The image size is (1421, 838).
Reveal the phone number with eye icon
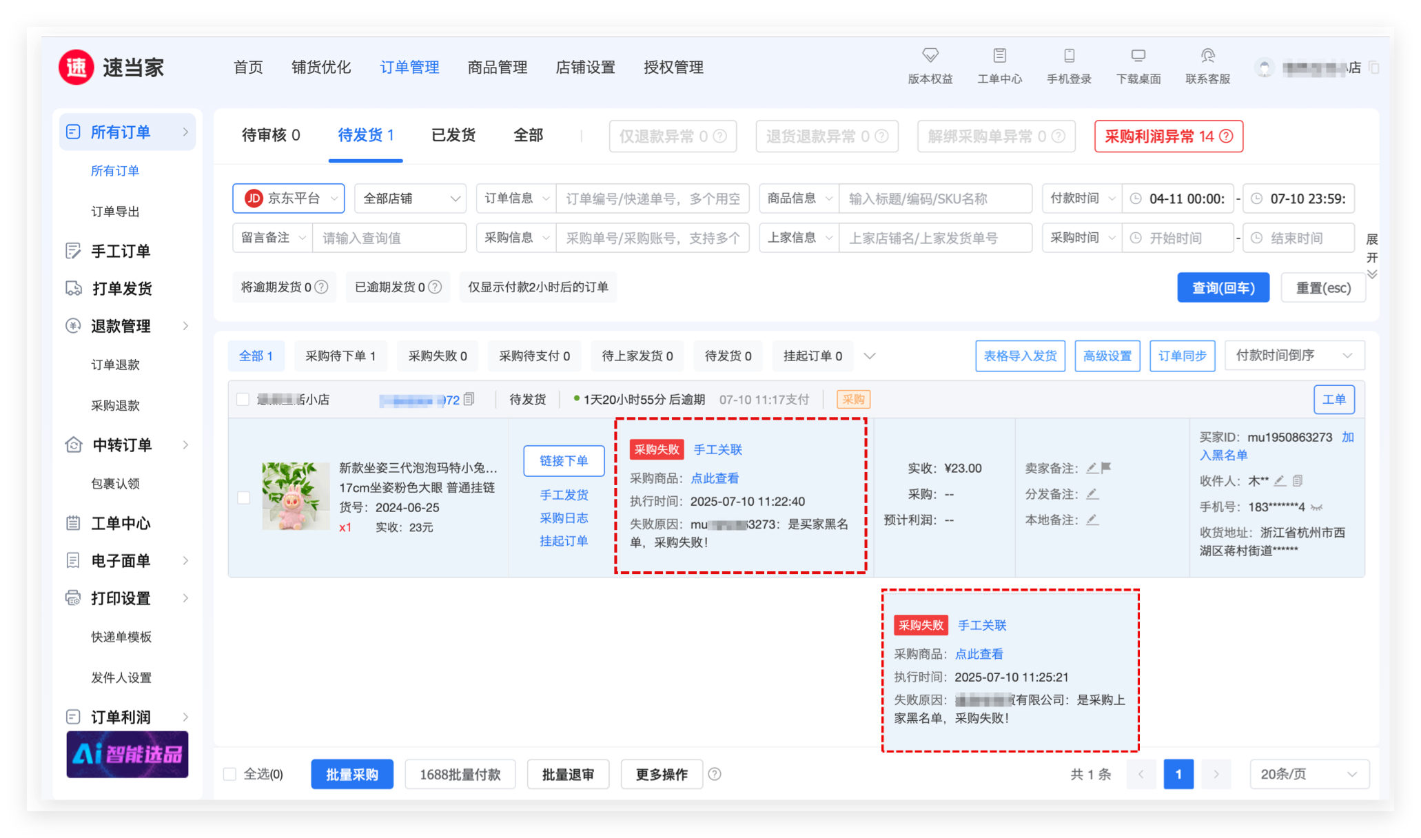coord(1316,507)
